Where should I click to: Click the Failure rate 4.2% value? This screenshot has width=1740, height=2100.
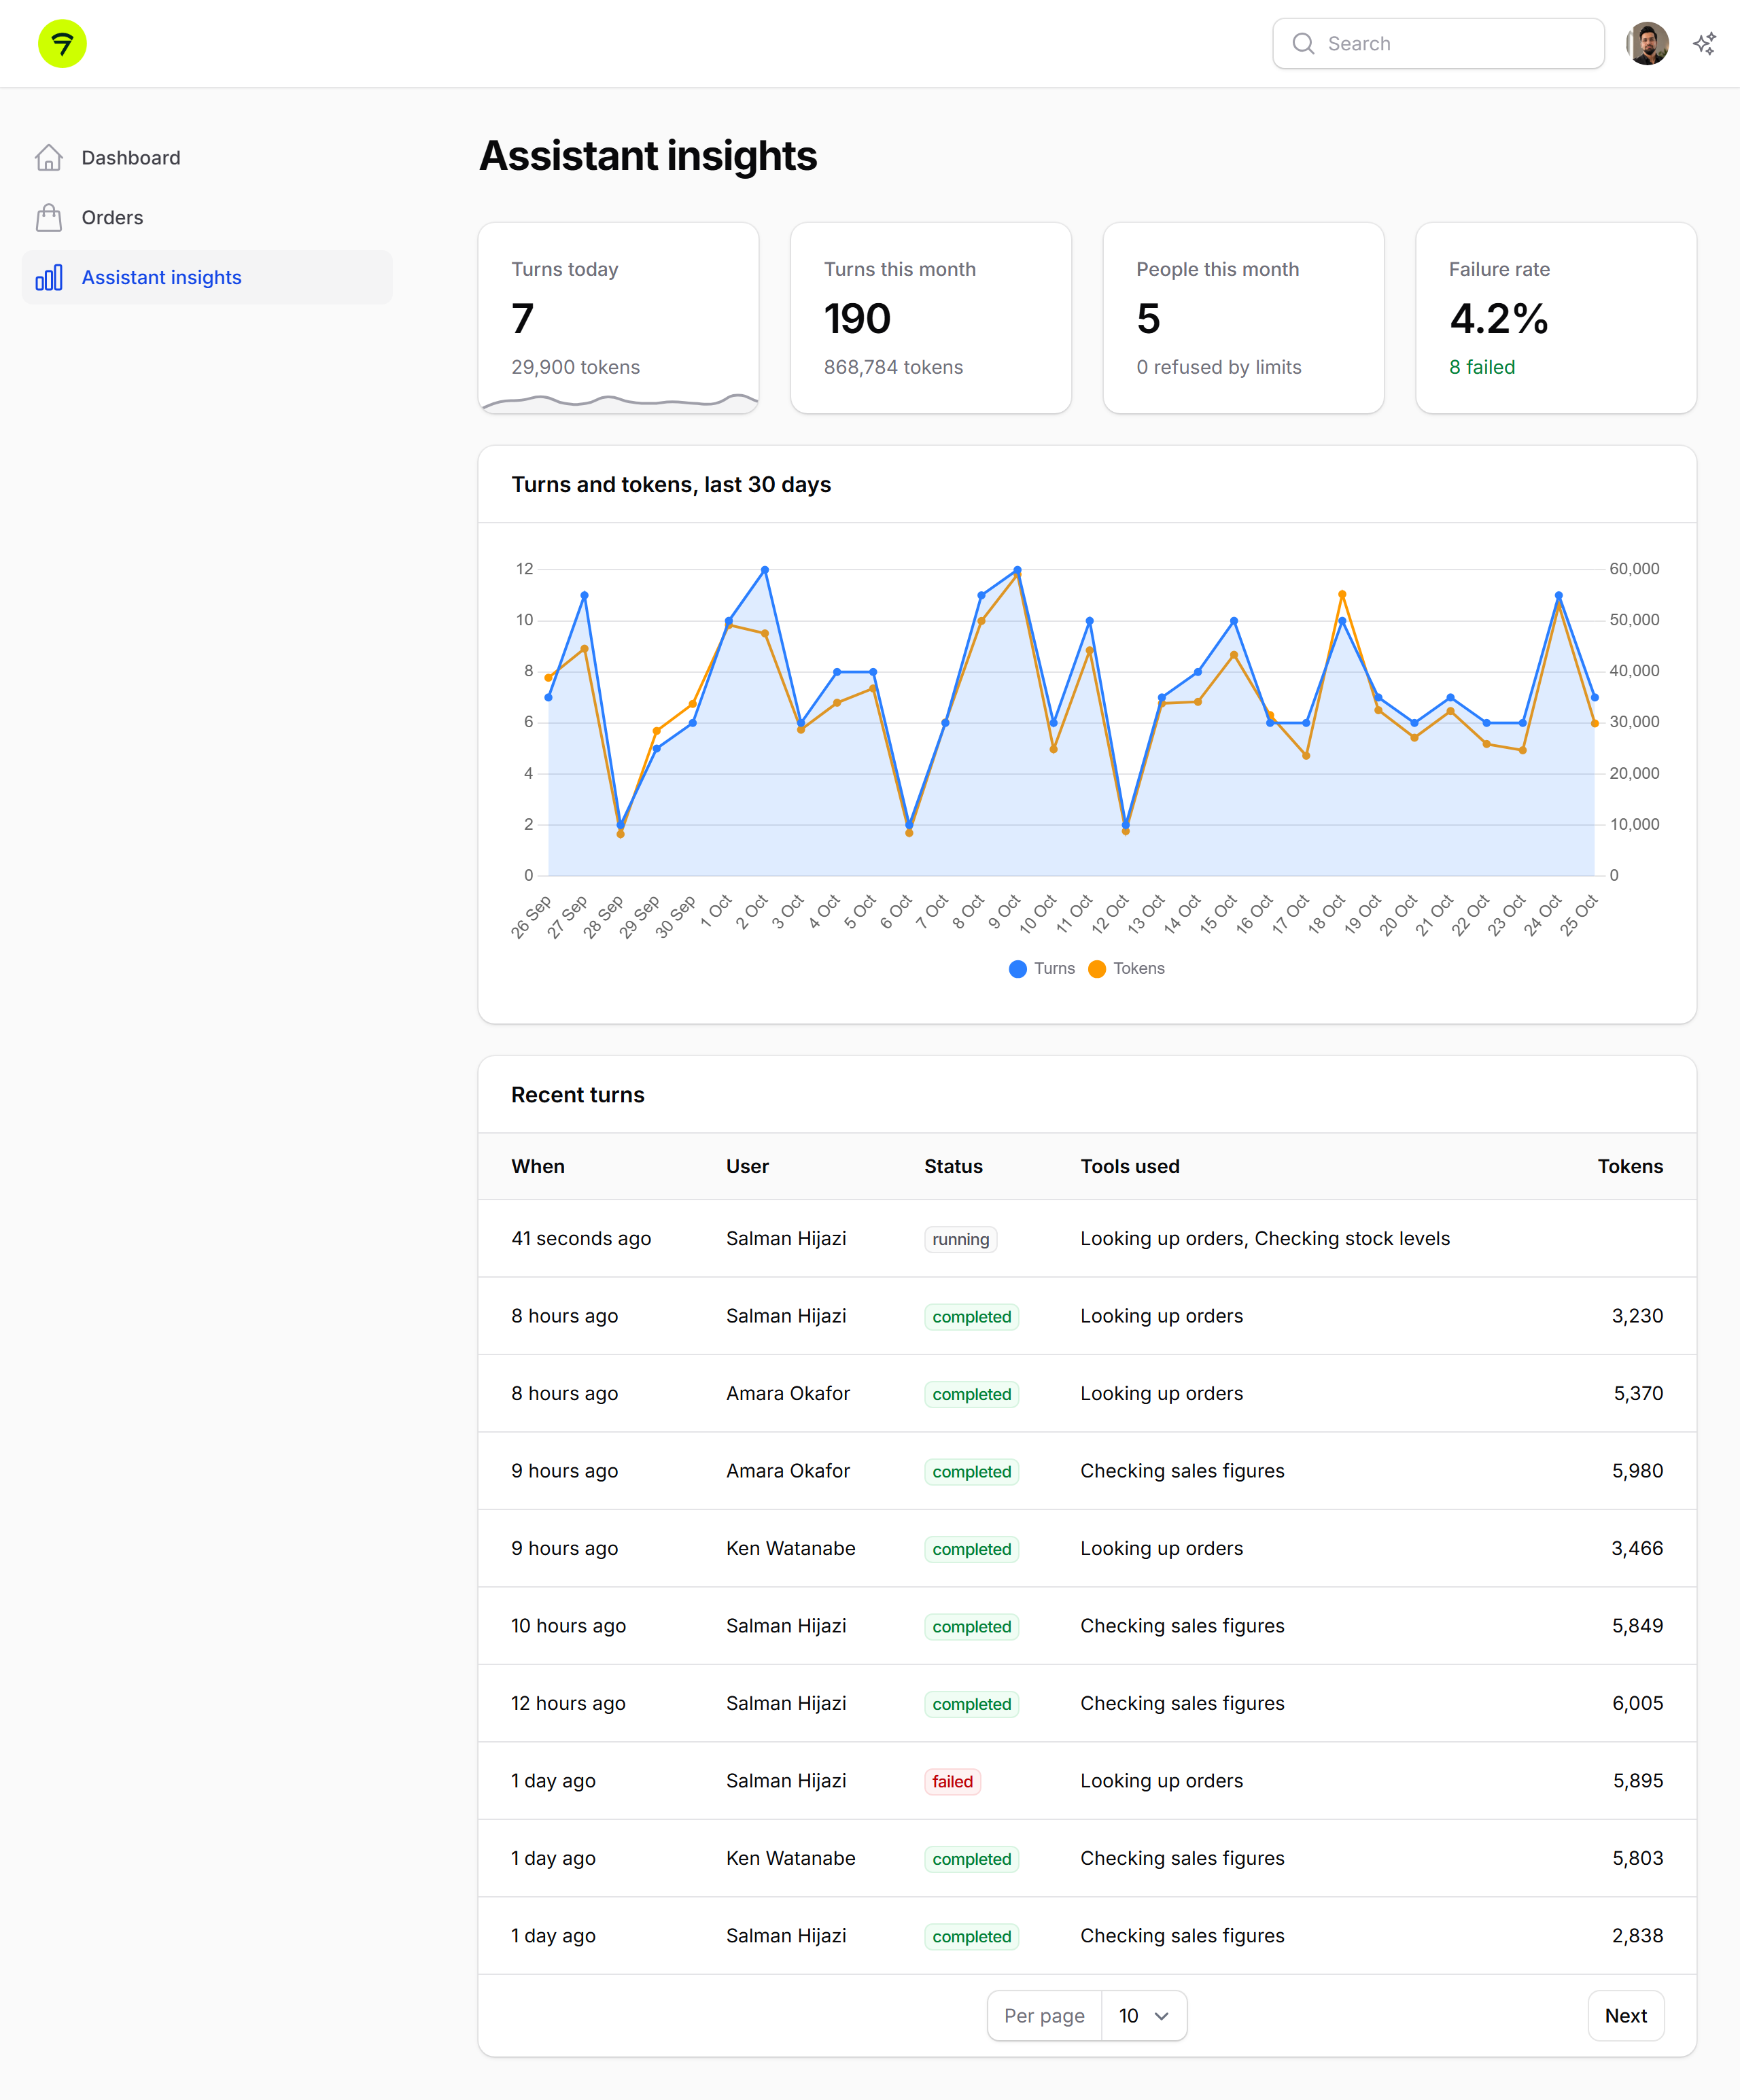(x=1498, y=319)
